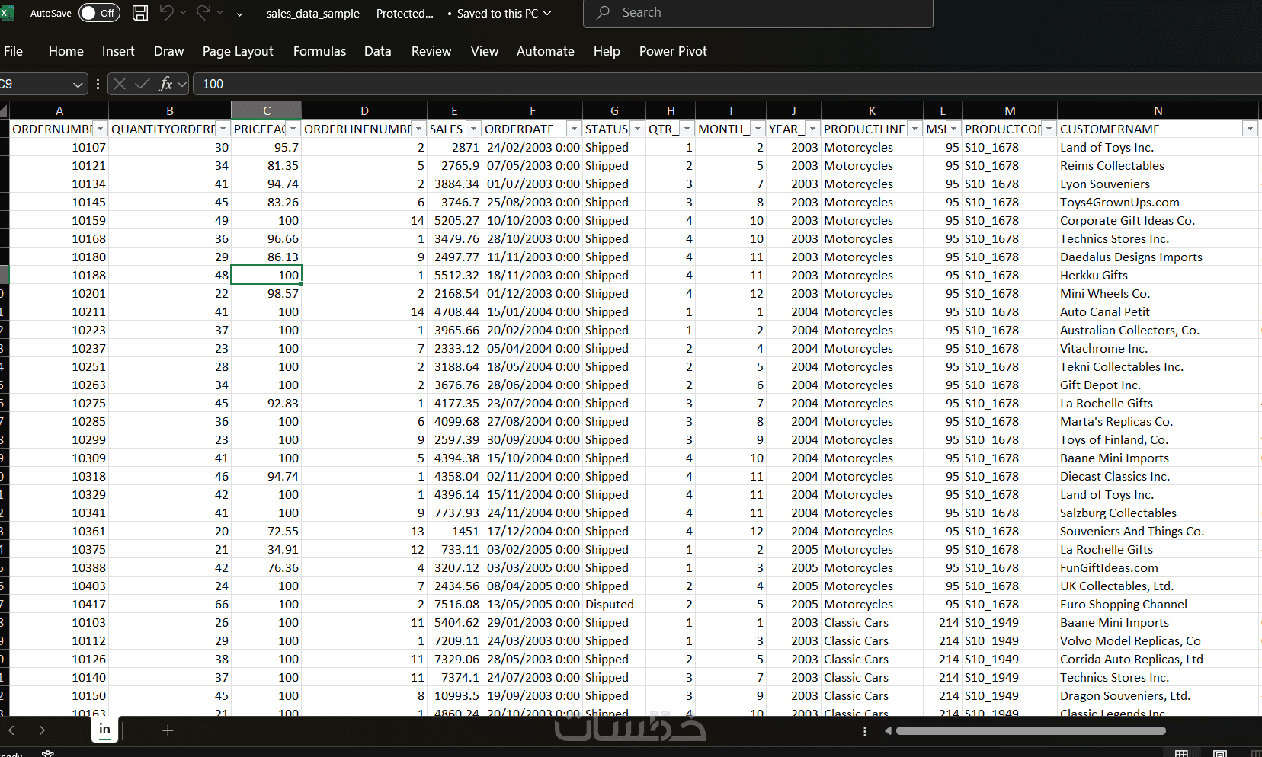Toggle AutoSave switch
The width and height of the screenshot is (1262, 757).
pos(100,13)
